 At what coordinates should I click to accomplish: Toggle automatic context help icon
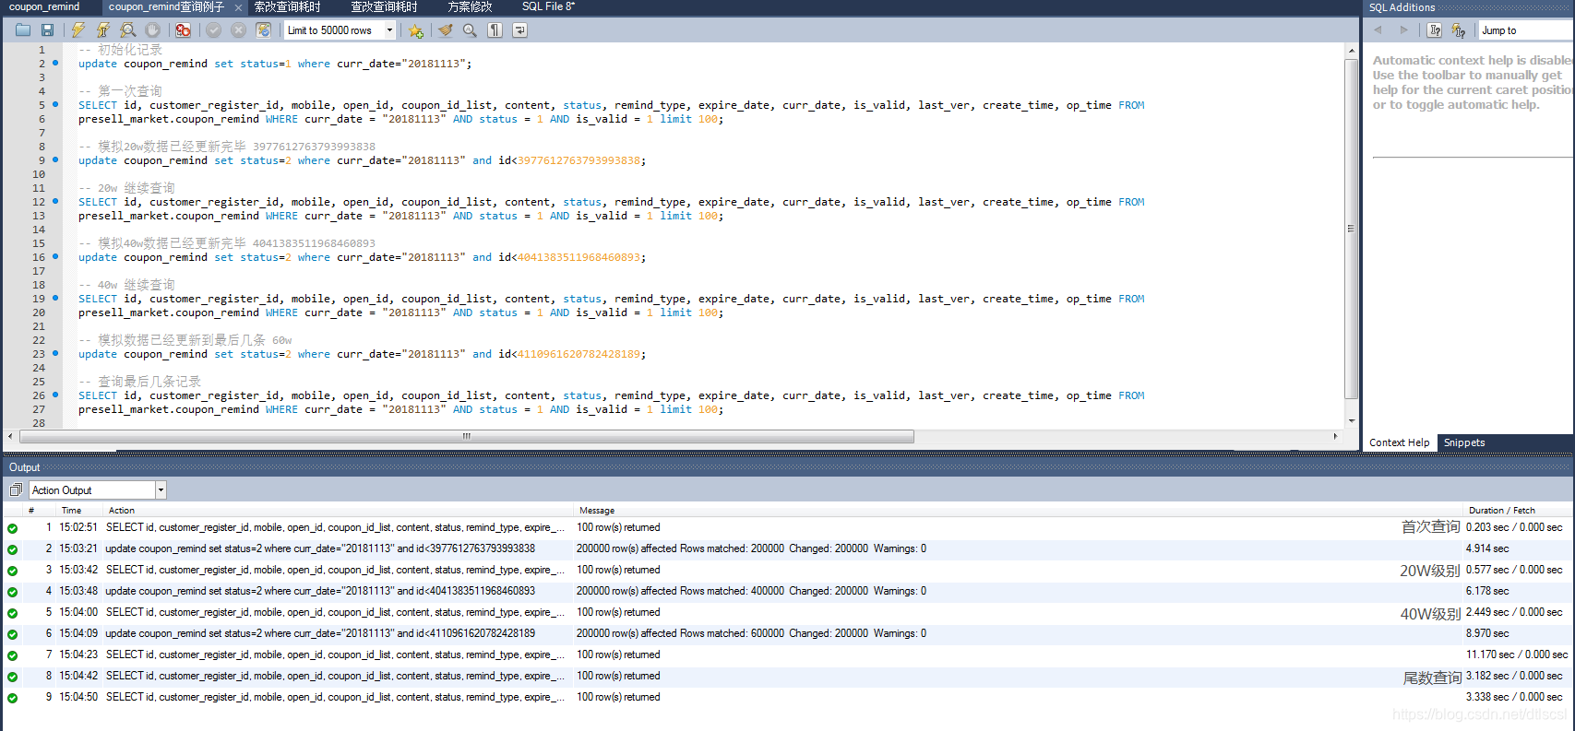click(1459, 30)
